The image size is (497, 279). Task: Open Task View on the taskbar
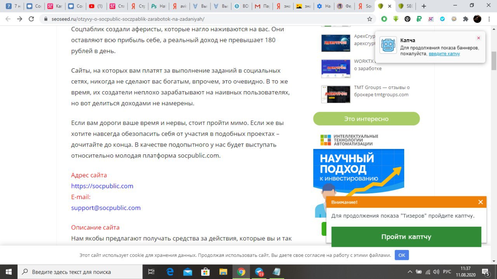point(152,272)
